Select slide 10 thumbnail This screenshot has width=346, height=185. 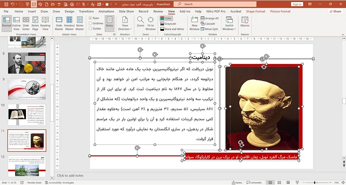(27, 115)
